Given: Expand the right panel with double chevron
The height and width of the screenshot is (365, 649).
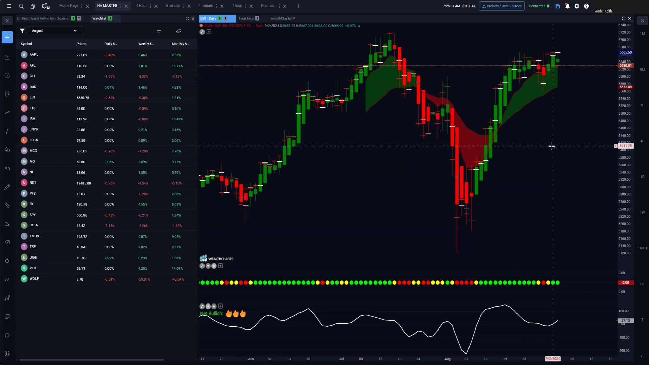Looking at the screenshot, I should (x=642, y=21).
